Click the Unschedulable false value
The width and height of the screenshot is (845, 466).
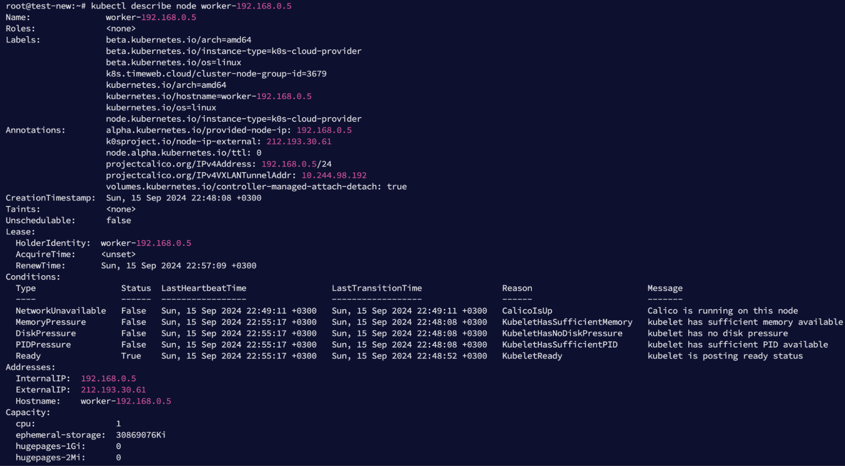pos(118,220)
